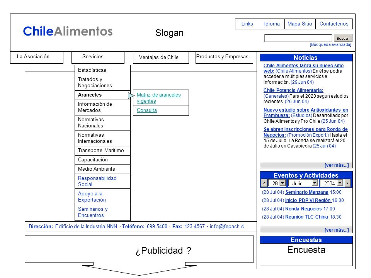Image resolution: width=371 pixels, height=278 pixels.
Task: Select Seminarios y Encuentros item
Action: click(102, 212)
